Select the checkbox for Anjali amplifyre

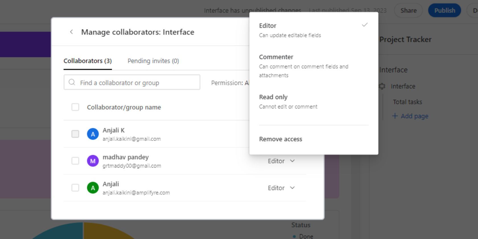(75, 188)
